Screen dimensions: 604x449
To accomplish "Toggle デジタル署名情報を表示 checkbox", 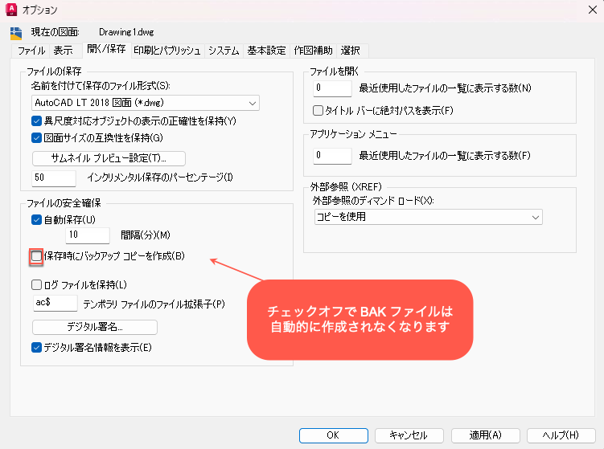I will click(37, 348).
